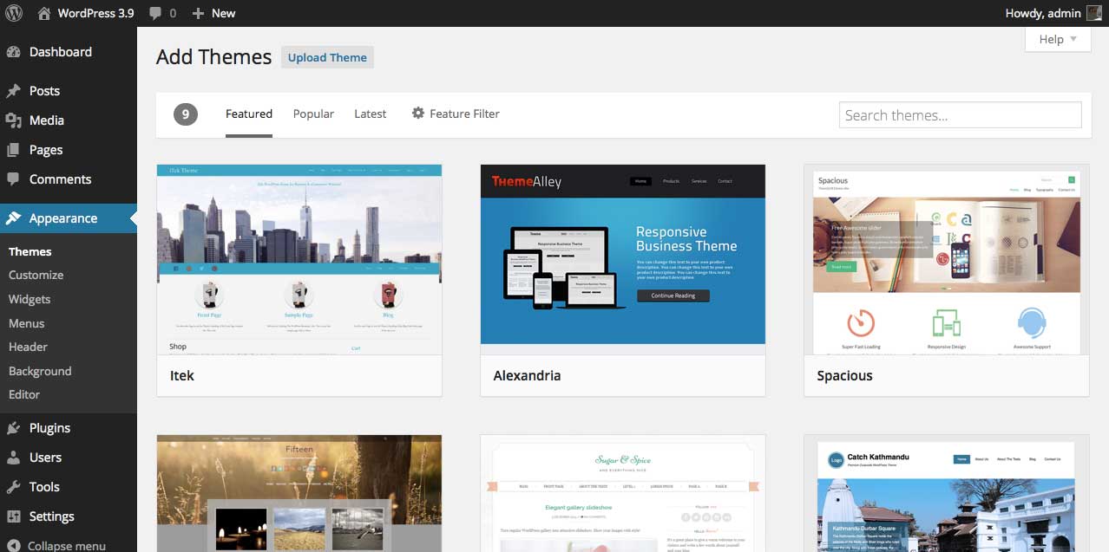Go to Themes submenu link

(x=30, y=251)
